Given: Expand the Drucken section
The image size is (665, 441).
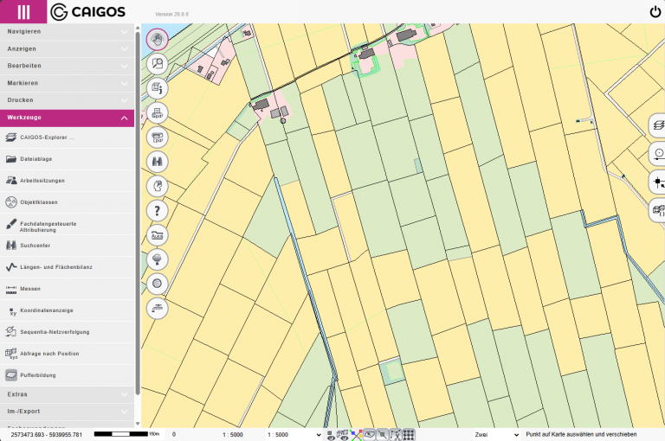Looking at the screenshot, I should pyautogui.click(x=67, y=100).
